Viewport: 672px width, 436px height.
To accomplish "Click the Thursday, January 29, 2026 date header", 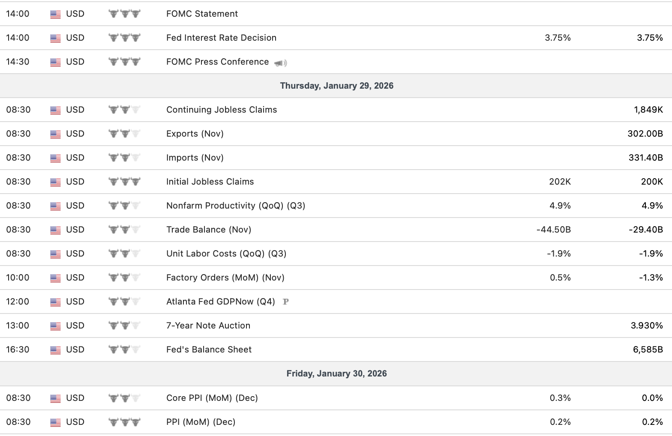I will click(x=336, y=86).
